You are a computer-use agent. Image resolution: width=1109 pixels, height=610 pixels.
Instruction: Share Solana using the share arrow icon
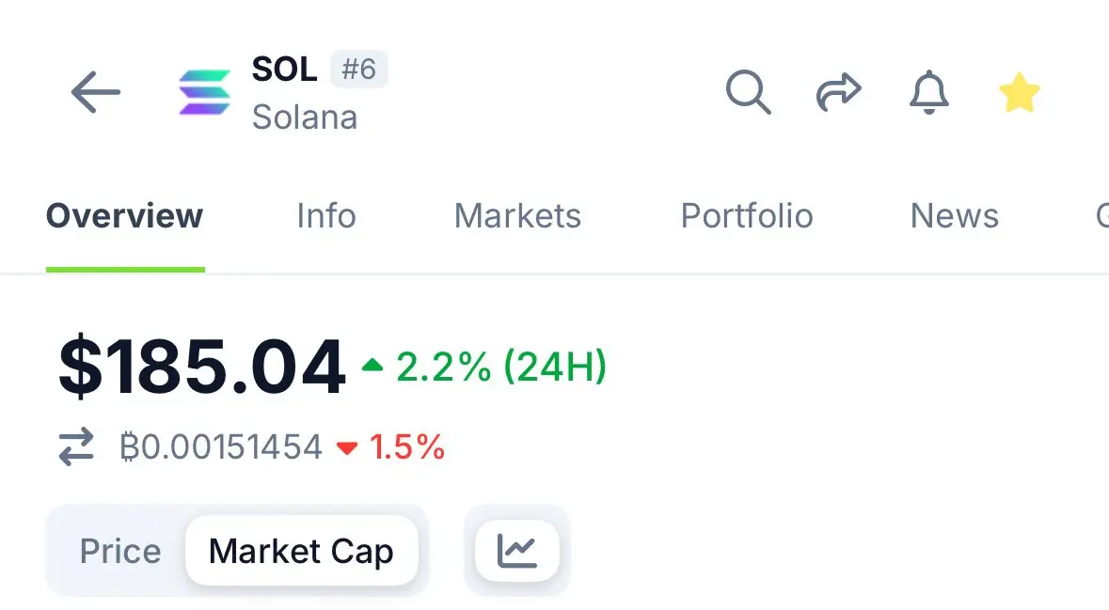(x=839, y=92)
